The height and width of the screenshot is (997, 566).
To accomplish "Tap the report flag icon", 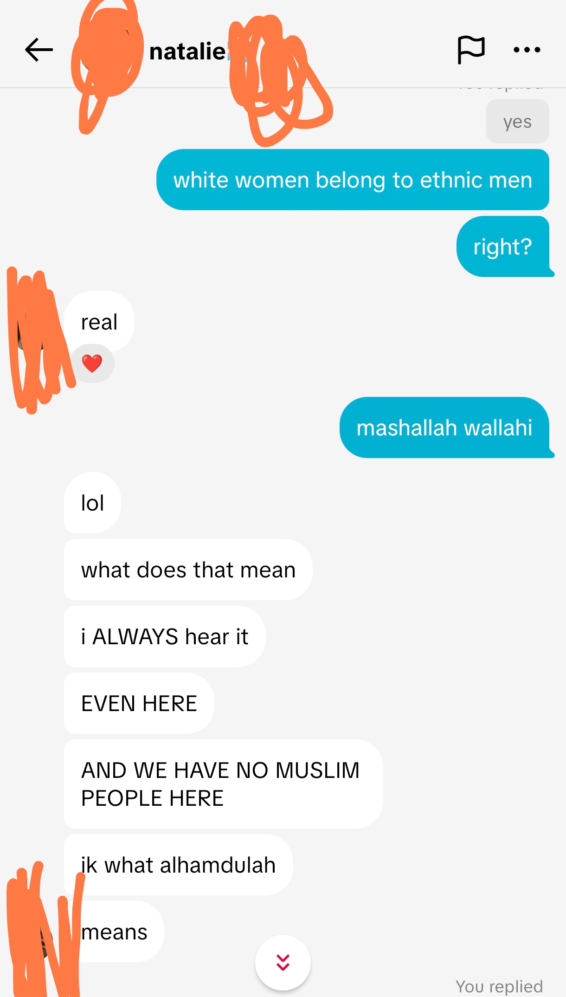I will pos(471,50).
